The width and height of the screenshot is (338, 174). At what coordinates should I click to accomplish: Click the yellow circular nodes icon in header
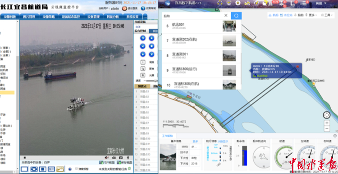click(219, 3)
